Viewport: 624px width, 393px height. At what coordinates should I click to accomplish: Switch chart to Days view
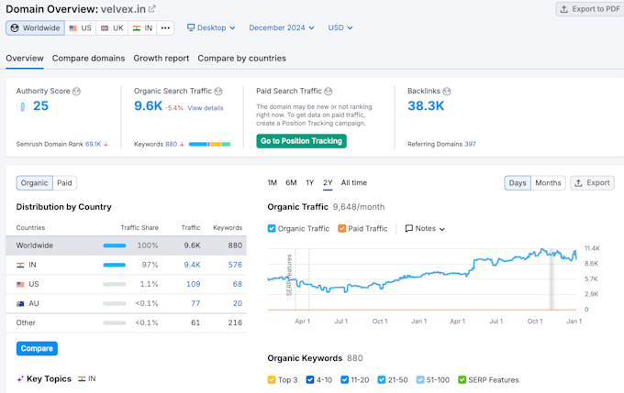click(518, 183)
